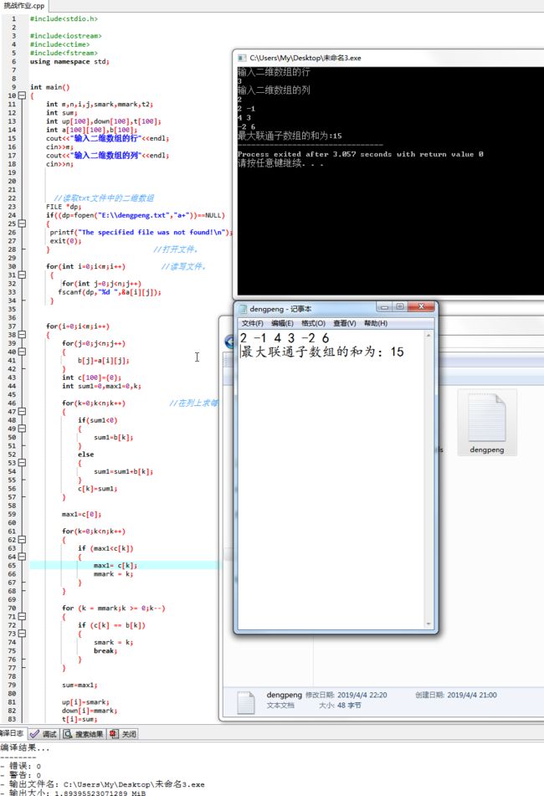Image resolution: width=544 pixels, height=796 pixels.
Task: Collapse the fold marker at line 47
Action: point(22,411)
